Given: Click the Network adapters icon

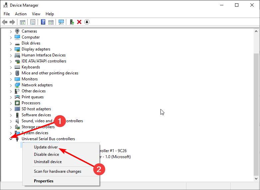Looking at the screenshot, I should coord(17,85).
